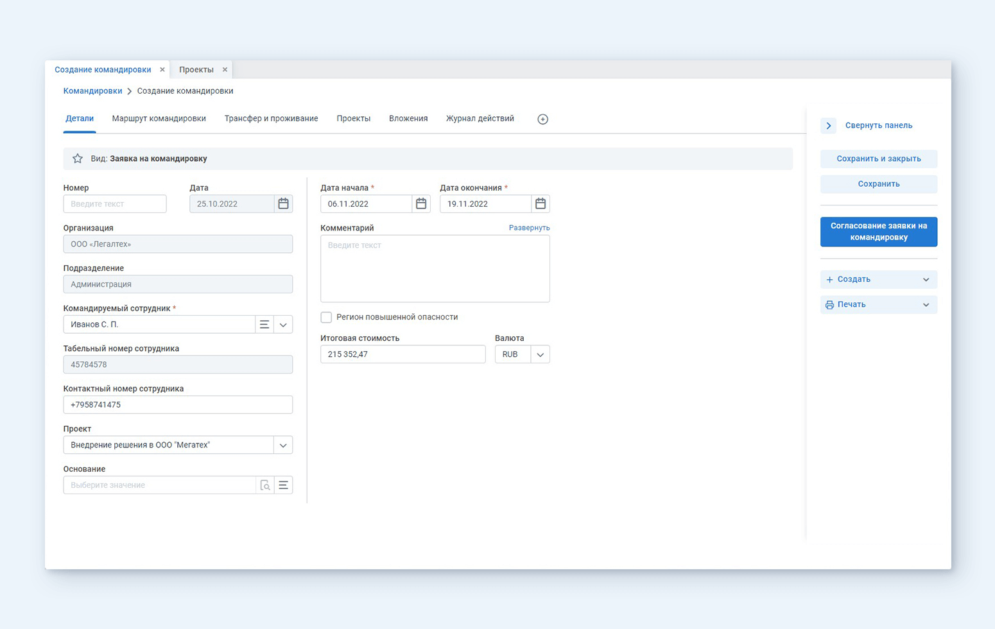Screen dimensions: 995x629
Task: Click Согласование заявки на командировку button
Action: click(x=879, y=232)
